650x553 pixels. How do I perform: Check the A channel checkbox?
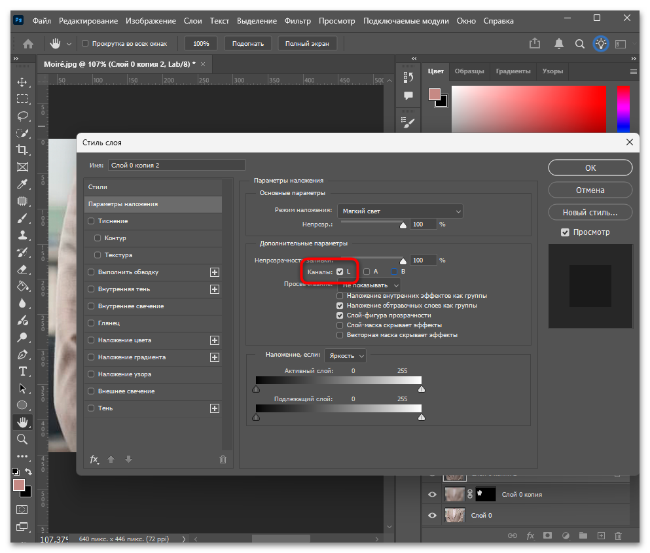click(x=367, y=272)
